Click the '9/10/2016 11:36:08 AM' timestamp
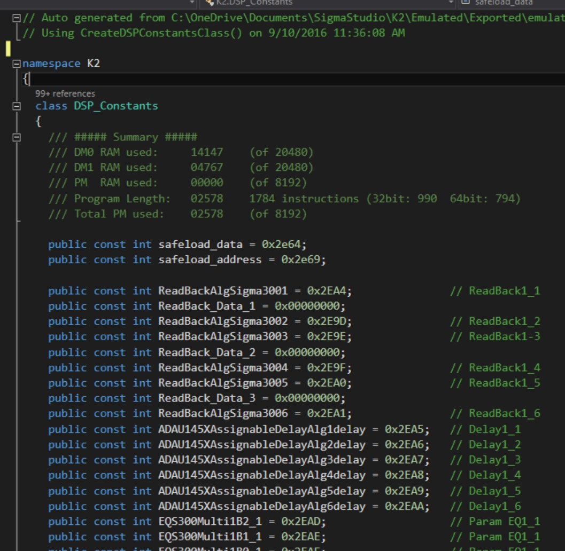 click(337, 33)
